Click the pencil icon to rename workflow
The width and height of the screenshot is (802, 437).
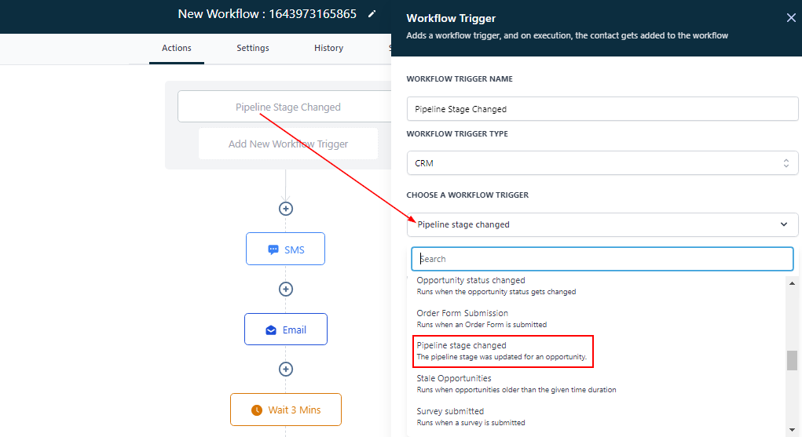(x=372, y=14)
